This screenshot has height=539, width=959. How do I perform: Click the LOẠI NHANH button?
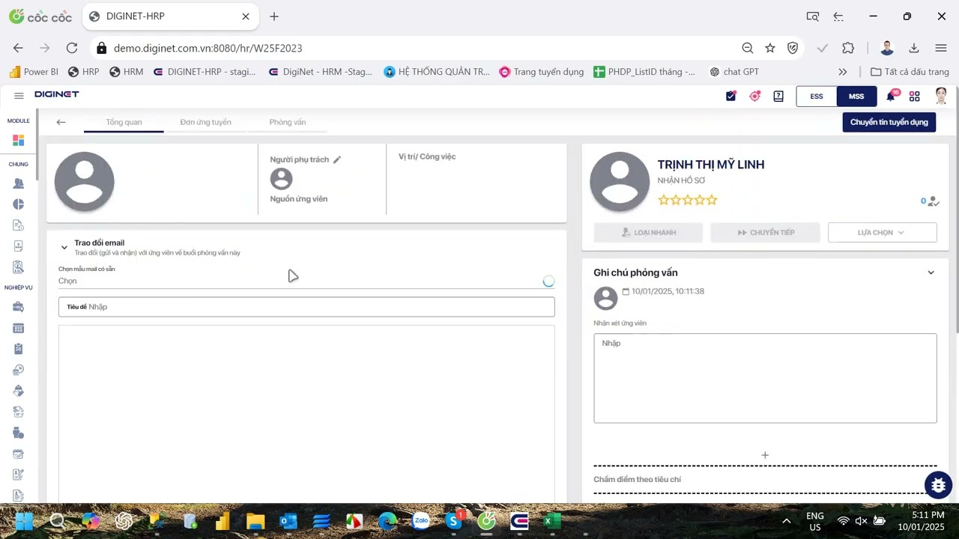(x=648, y=233)
